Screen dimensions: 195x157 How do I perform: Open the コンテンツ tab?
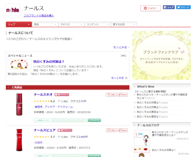coord(97,24)
